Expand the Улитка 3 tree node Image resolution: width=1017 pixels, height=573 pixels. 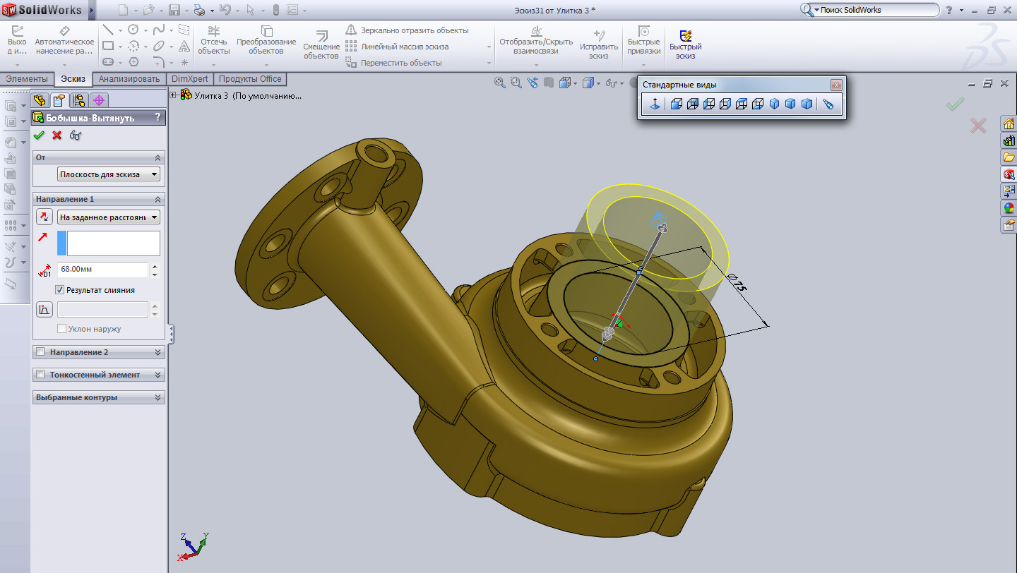pyautogui.click(x=174, y=95)
